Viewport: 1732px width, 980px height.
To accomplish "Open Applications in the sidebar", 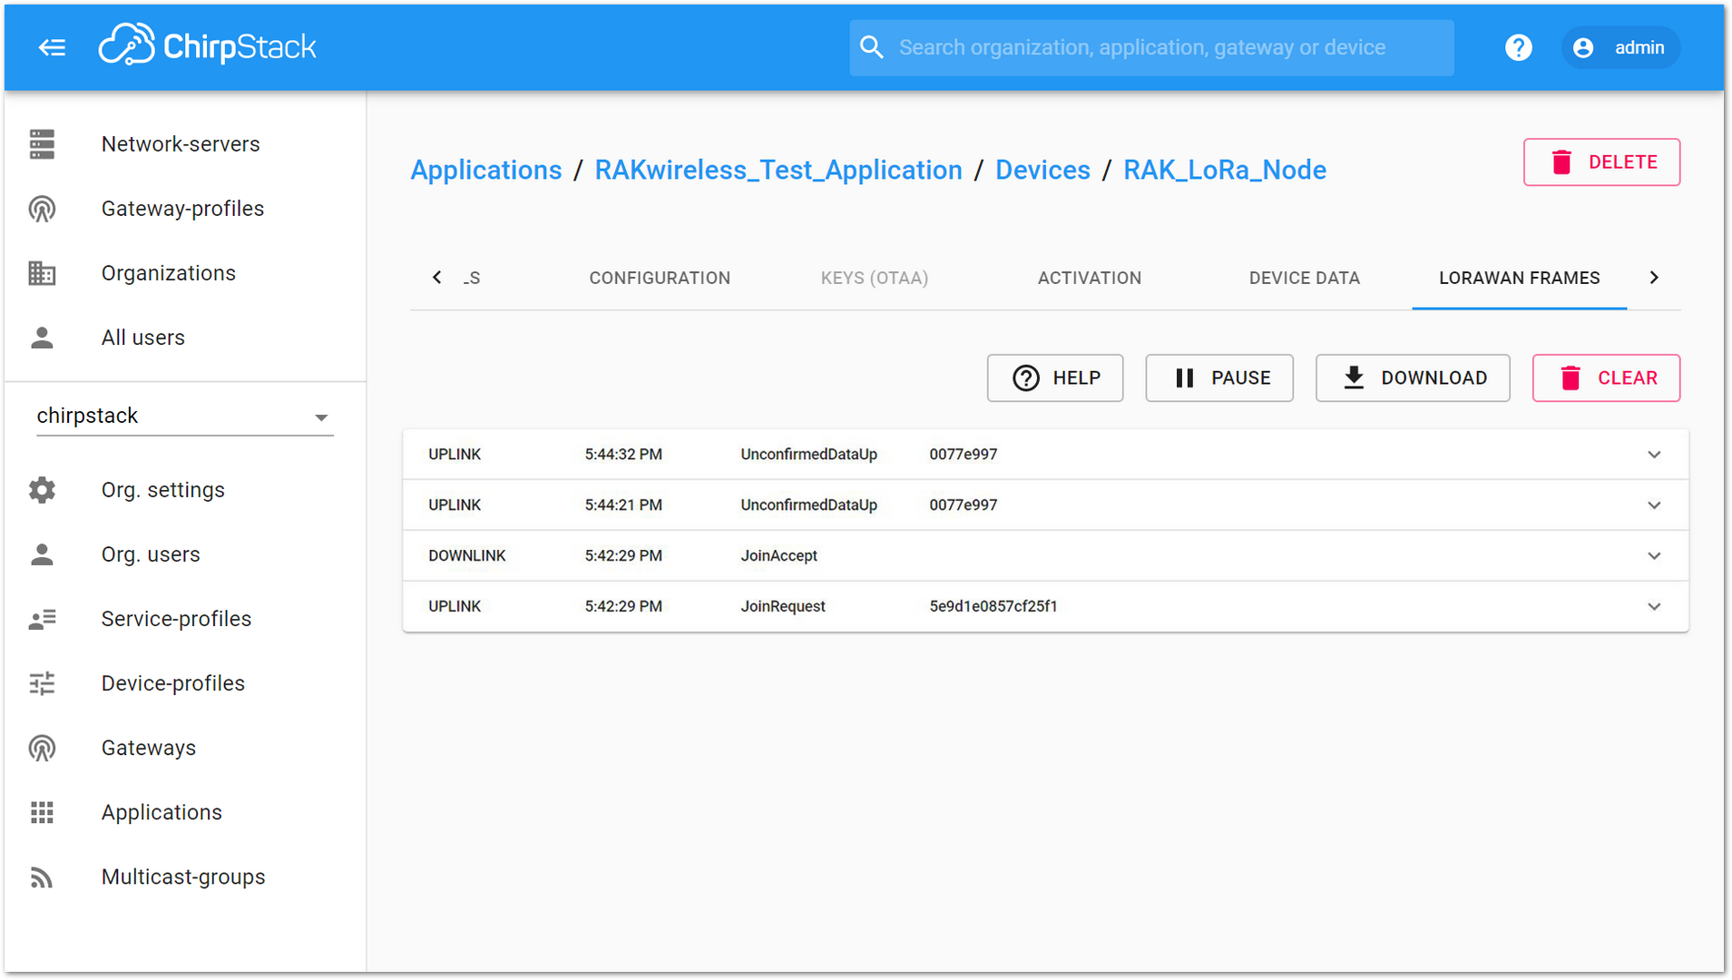I will [161, 812].
